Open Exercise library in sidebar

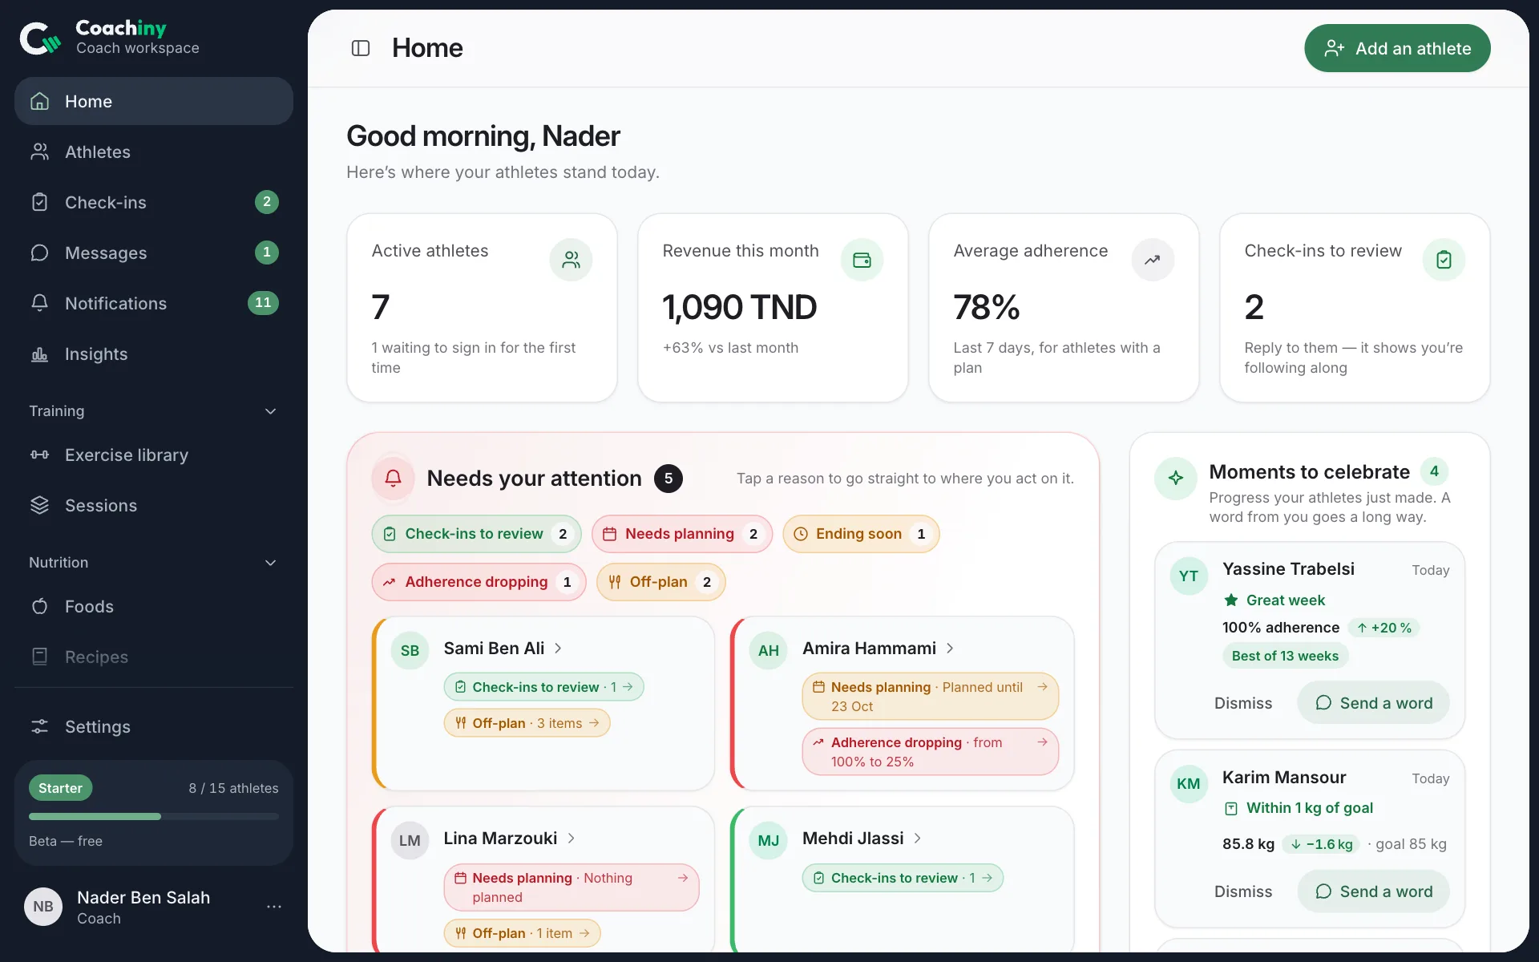click(x=154, y=455)
